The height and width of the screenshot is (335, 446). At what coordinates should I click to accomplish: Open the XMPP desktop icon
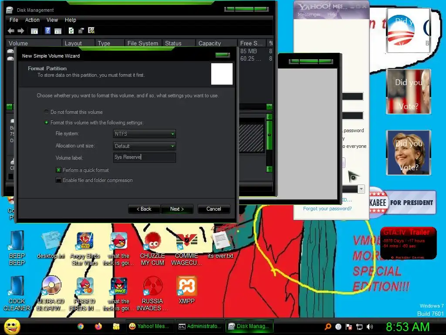186,290
